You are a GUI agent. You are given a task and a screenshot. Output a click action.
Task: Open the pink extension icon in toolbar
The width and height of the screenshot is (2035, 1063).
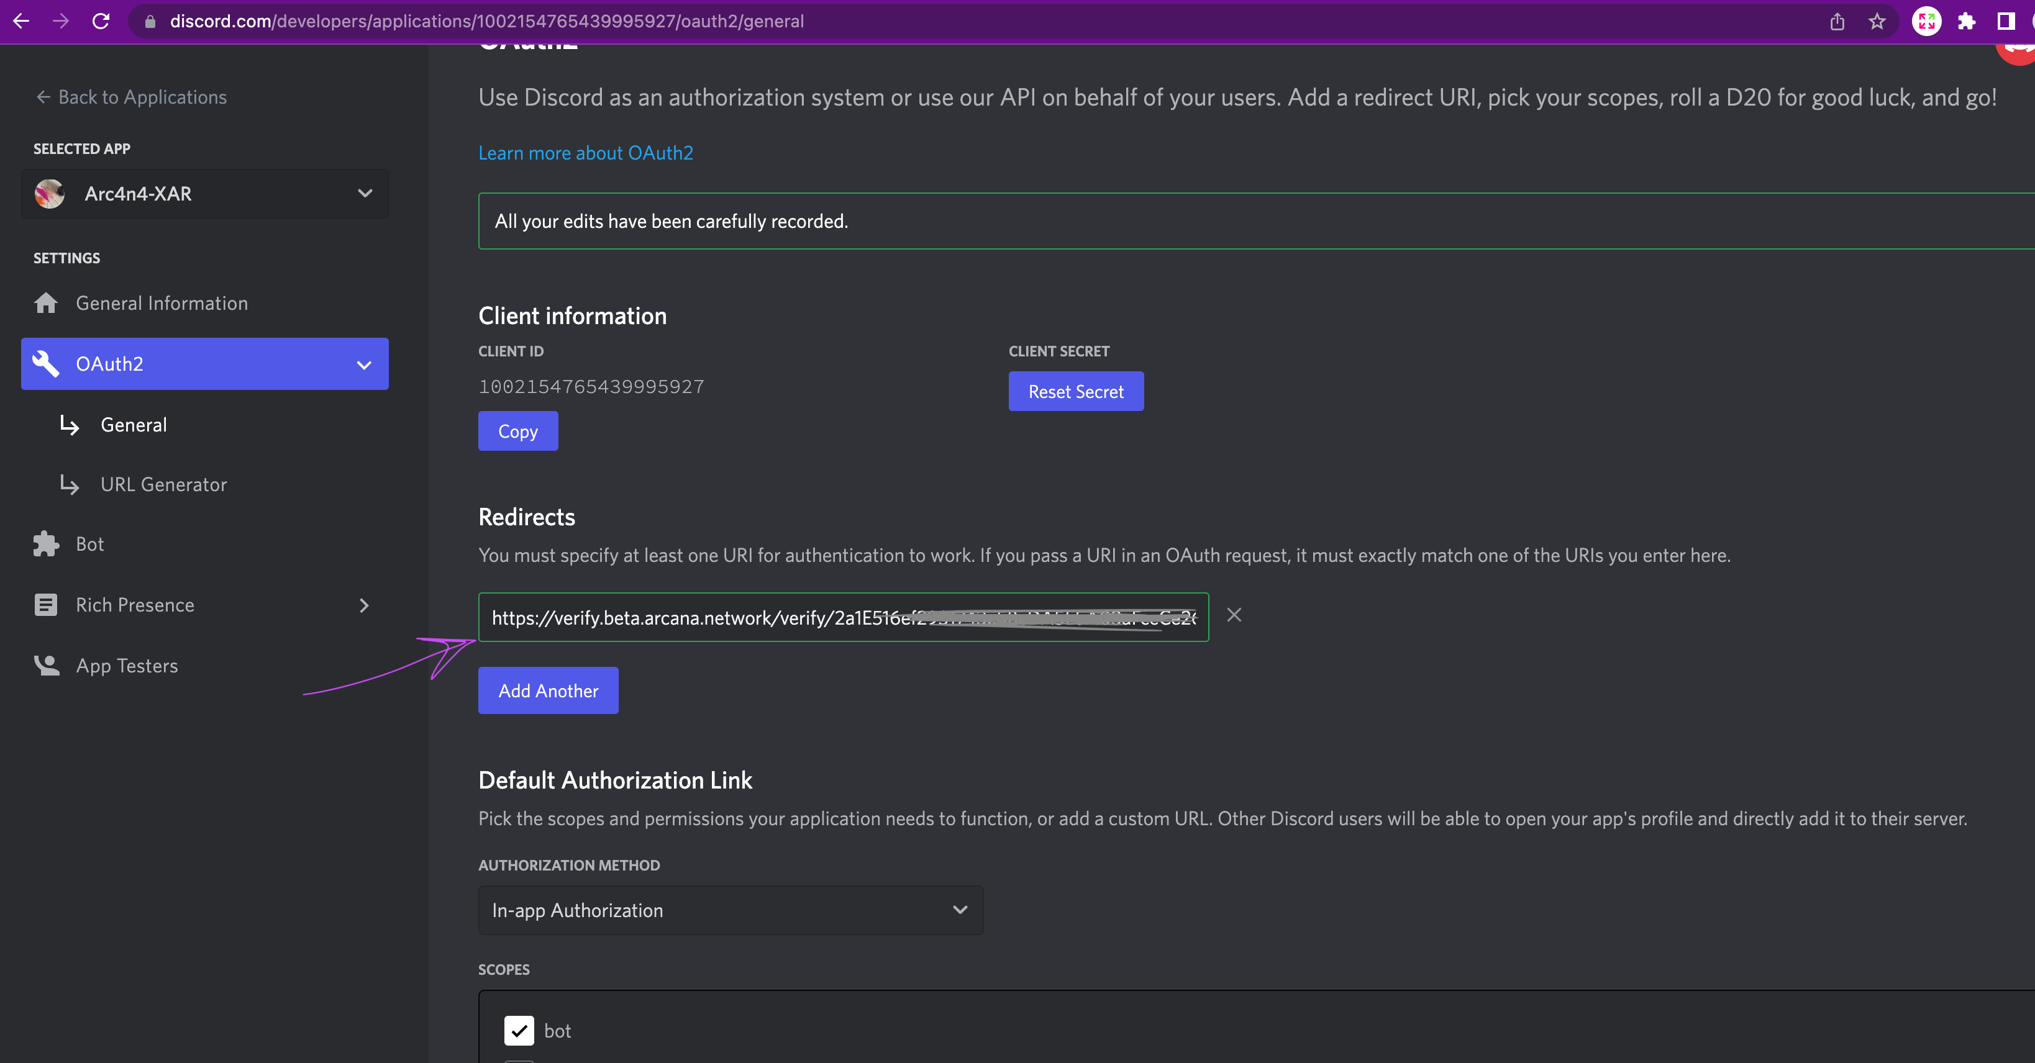(1926, 21)
